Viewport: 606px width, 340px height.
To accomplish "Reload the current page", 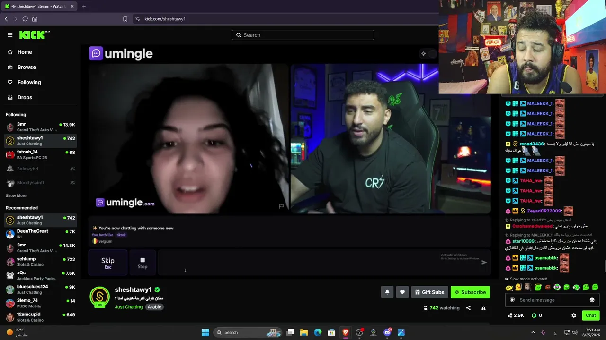I will [25, 19].
